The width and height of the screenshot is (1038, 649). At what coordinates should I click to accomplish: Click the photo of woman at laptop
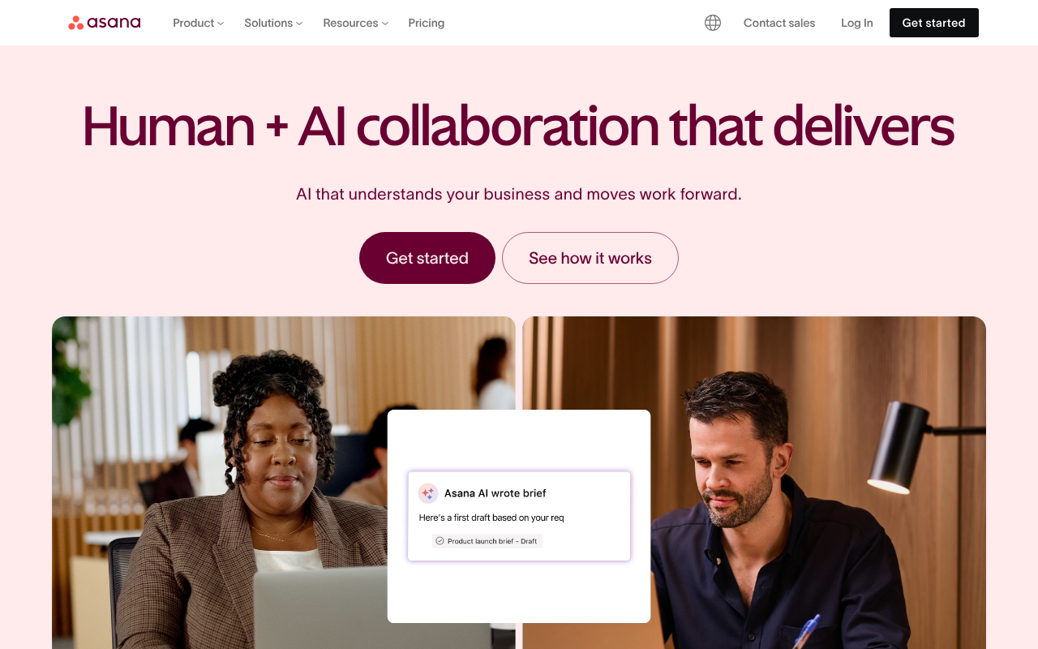click(x=219, y=483)
